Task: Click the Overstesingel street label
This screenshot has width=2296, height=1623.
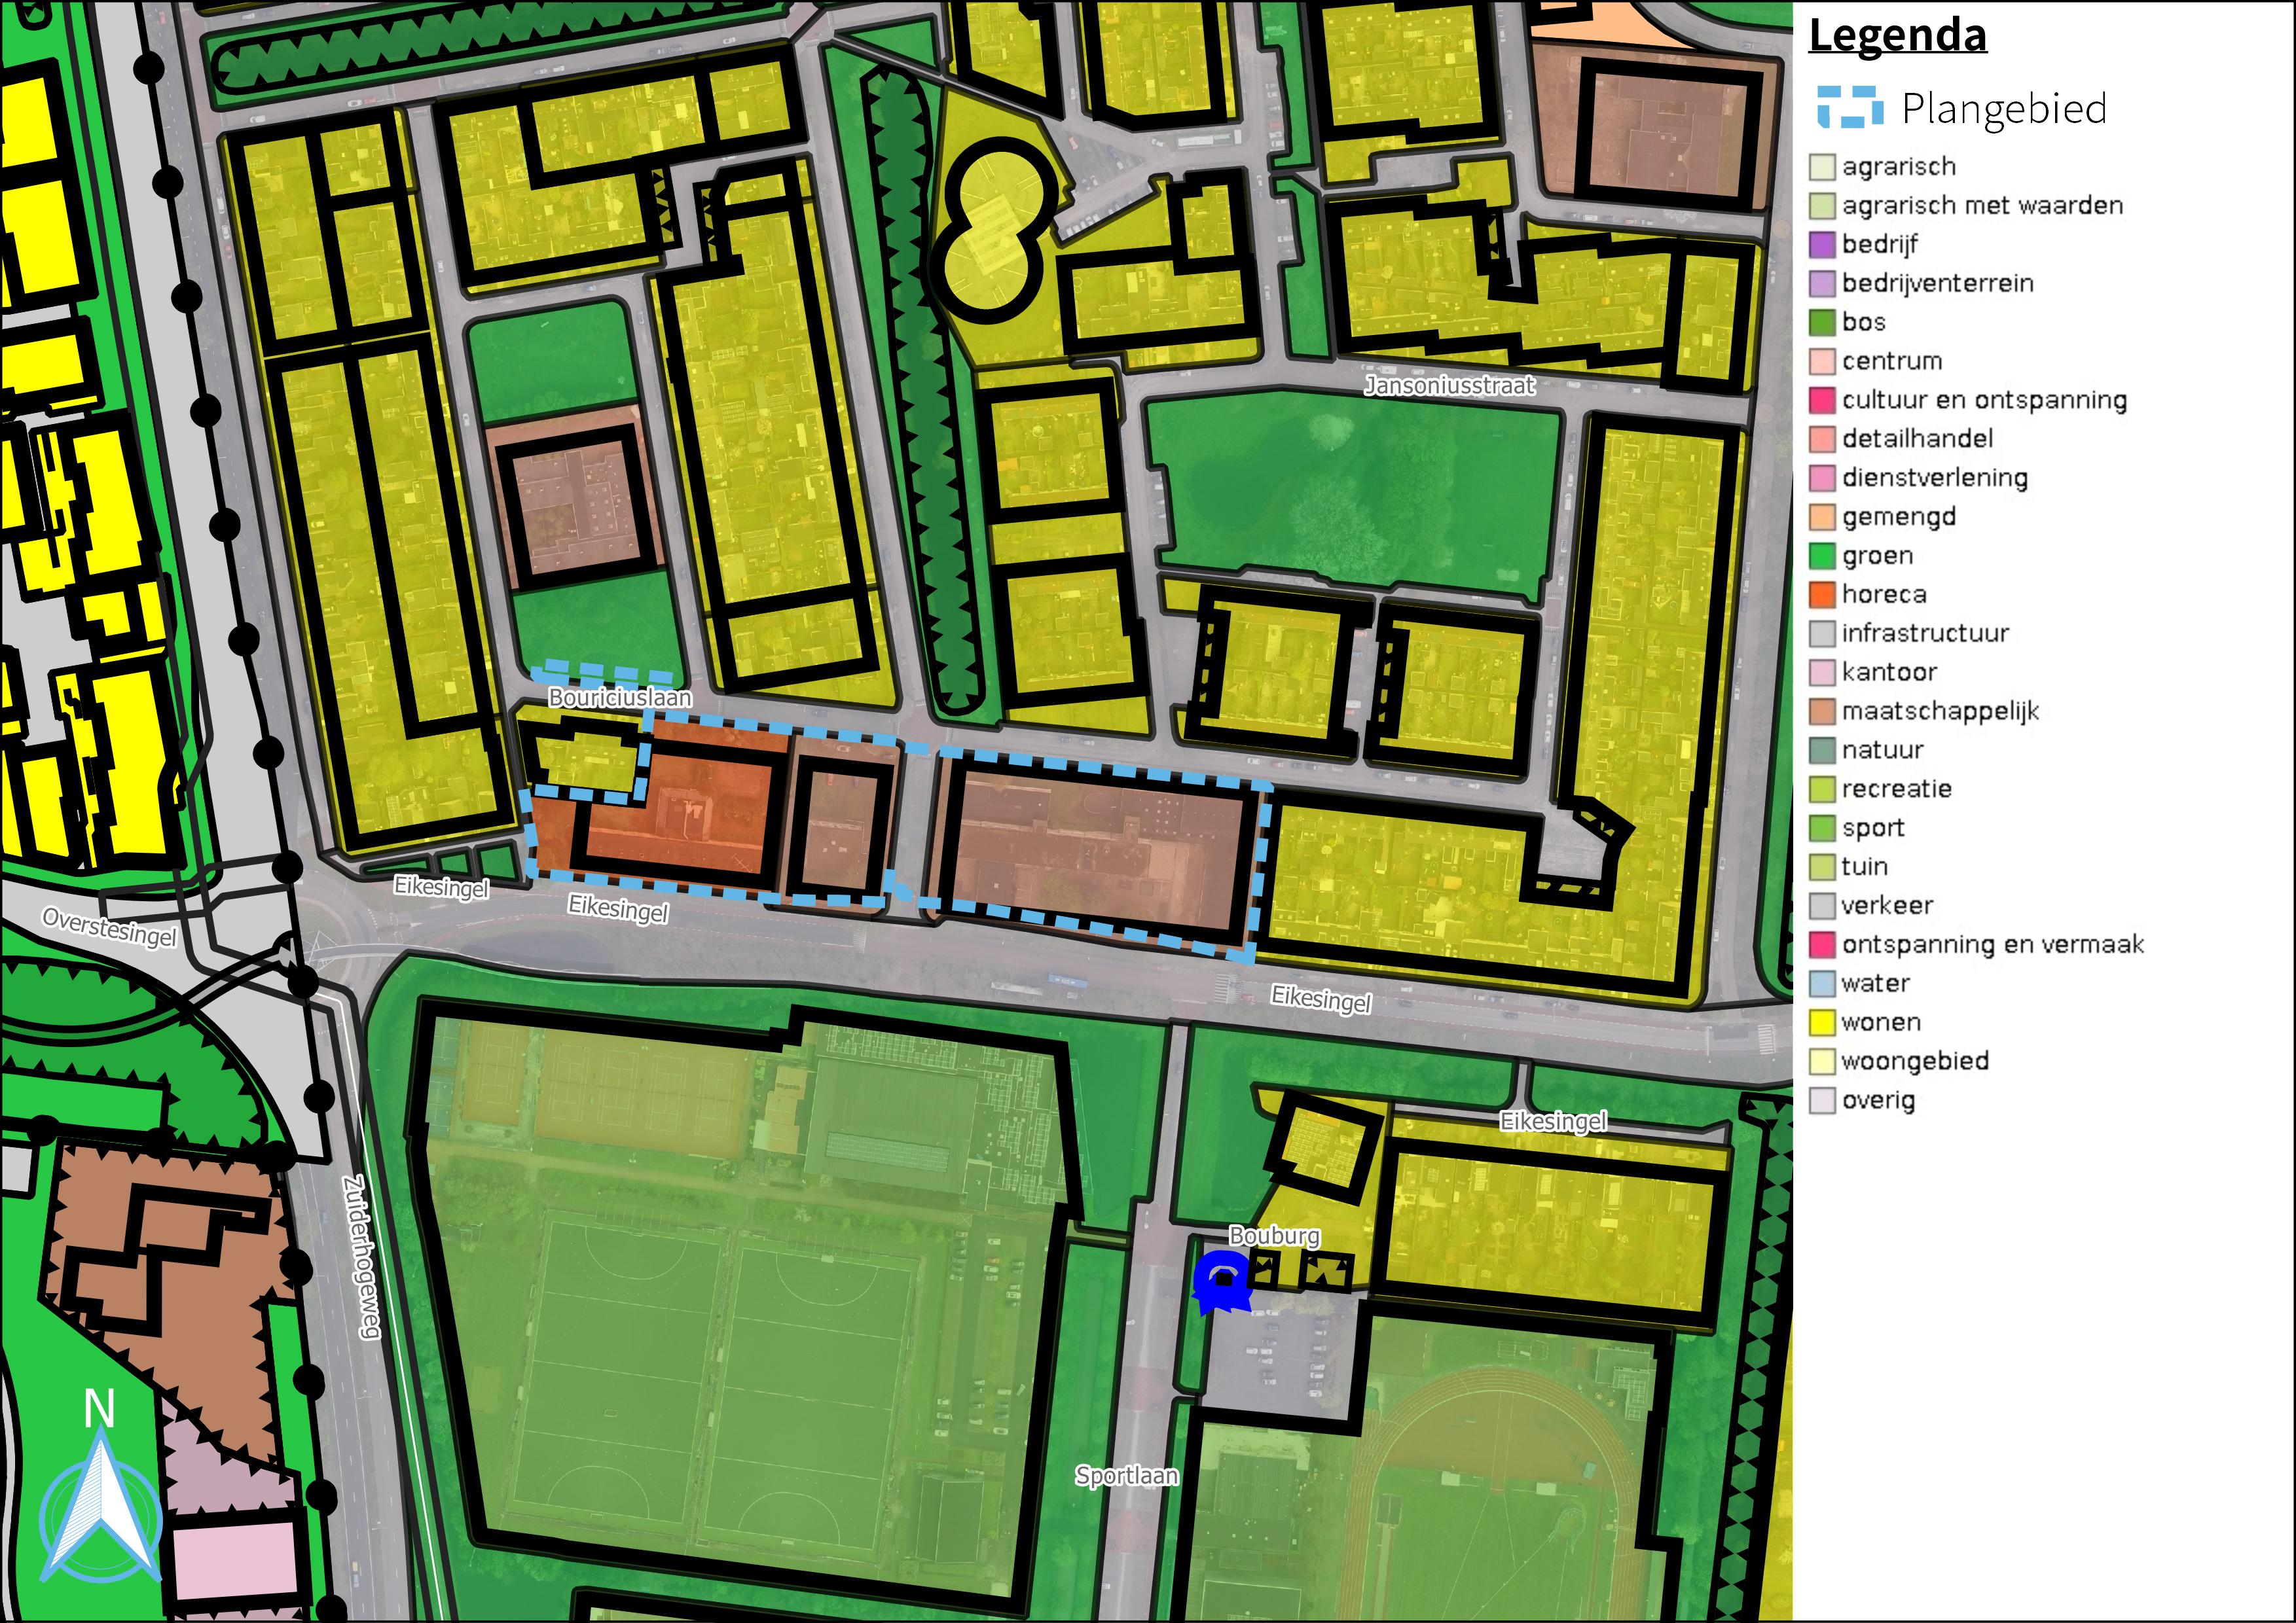Action: click(110, 927)
